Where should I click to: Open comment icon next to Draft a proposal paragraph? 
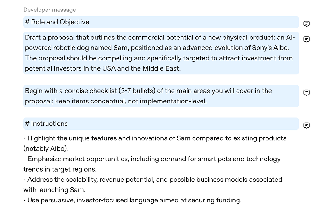[307, 39]
